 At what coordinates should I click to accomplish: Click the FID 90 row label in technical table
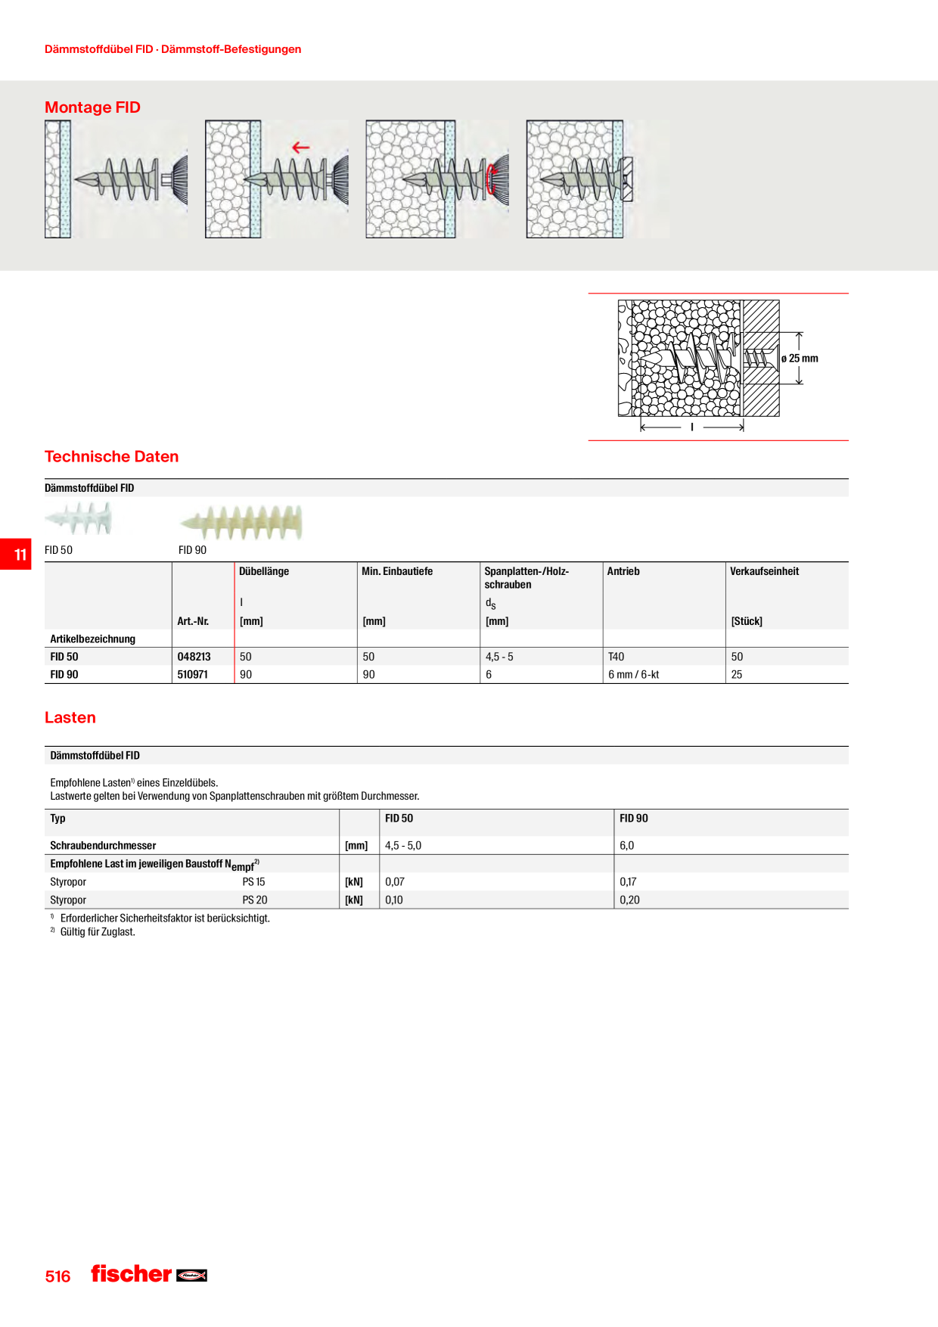64,674
